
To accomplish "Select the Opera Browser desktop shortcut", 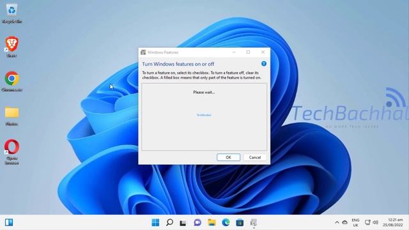I will point(12,152).
